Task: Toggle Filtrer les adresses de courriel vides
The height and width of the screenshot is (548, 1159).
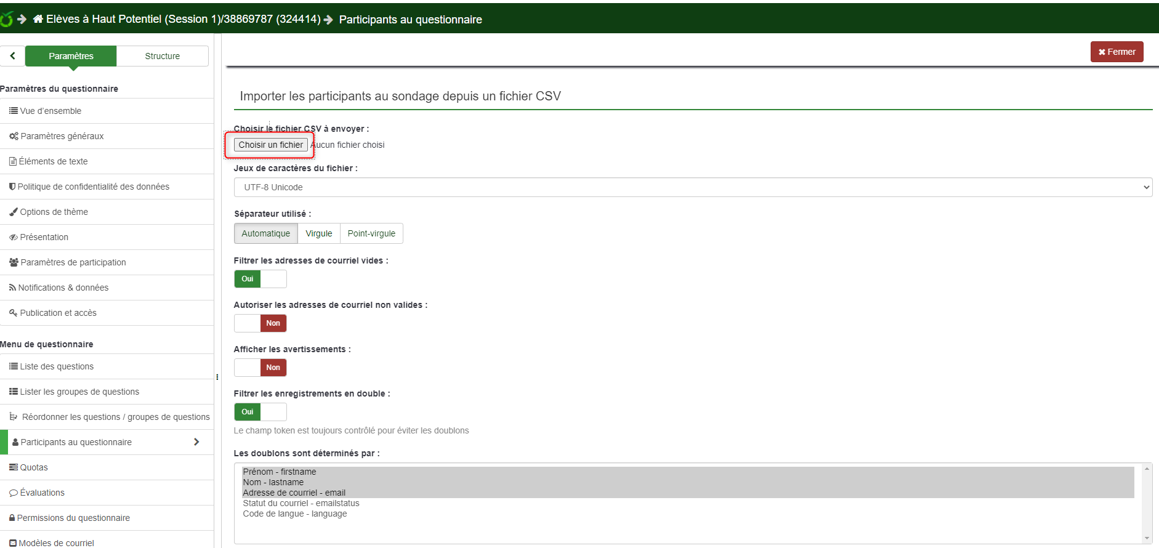Action: tap(260, 279)
